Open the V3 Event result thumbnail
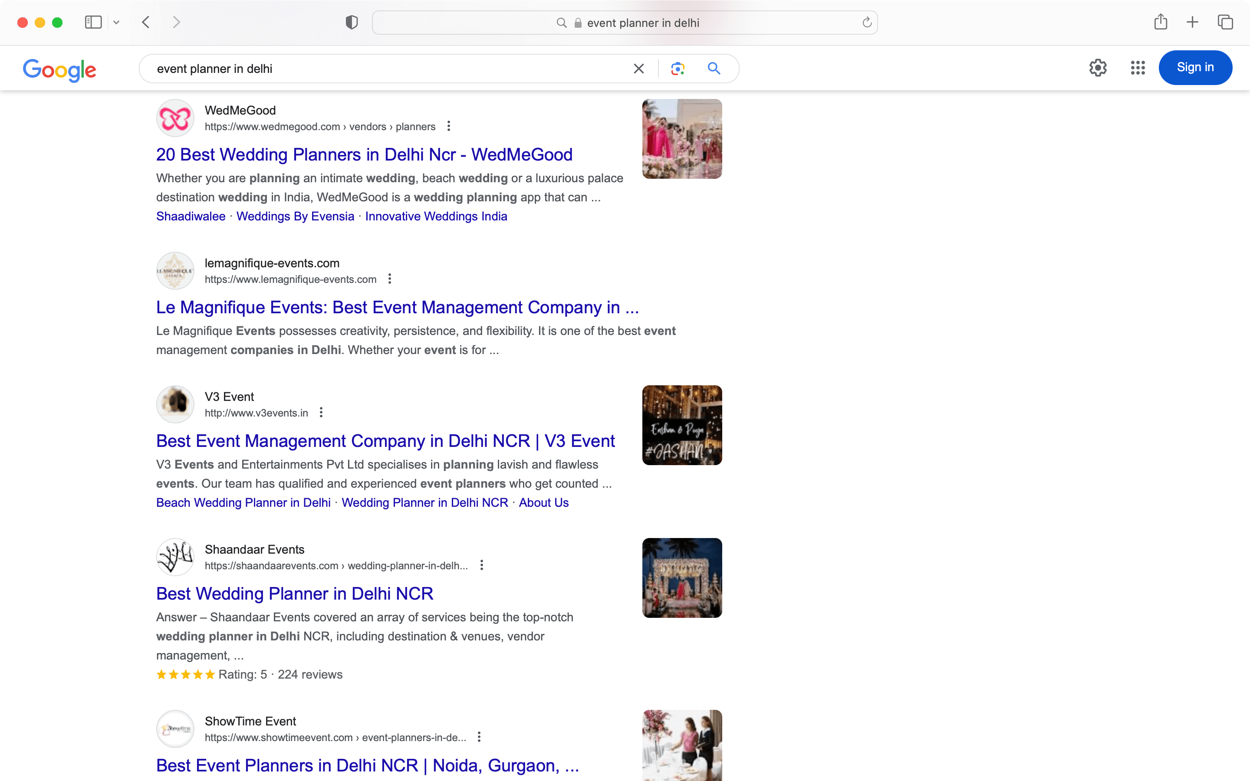The height and width of the screenshot is (781, 1250). coord(682,425)
